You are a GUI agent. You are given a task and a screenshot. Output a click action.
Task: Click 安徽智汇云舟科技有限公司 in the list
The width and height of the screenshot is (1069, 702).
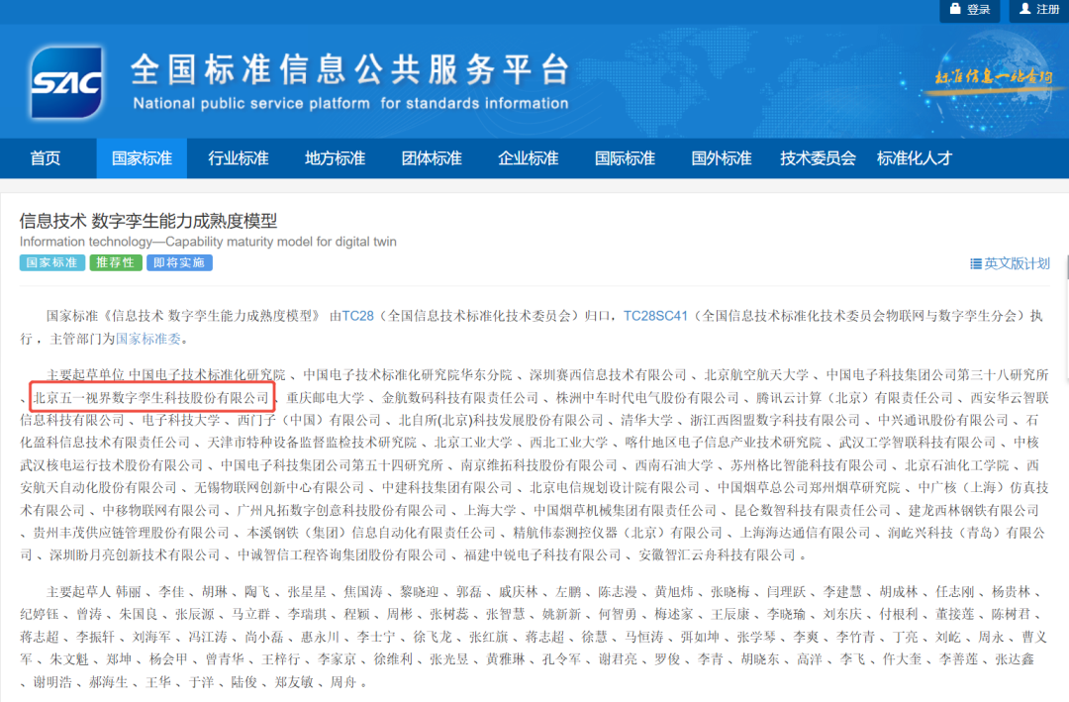[718, 554]
